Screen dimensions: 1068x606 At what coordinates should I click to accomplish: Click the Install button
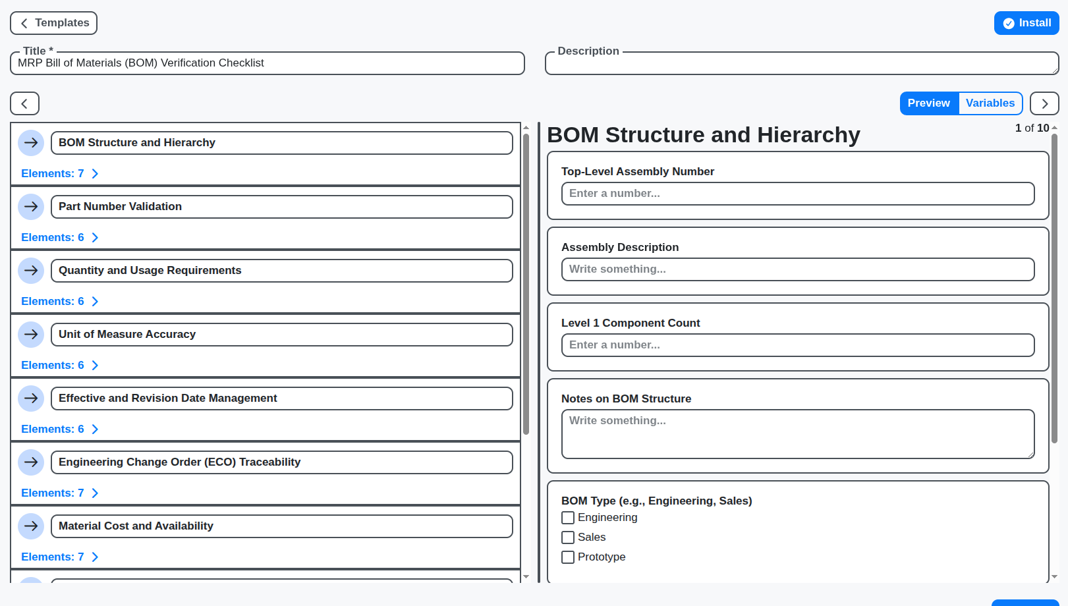(x=1026, y=22)
